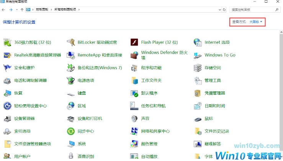283x161 pixels.
Task: Open the 文件资源管理器选项 icon
Action: pyautogui.click(x=7, y=144)
